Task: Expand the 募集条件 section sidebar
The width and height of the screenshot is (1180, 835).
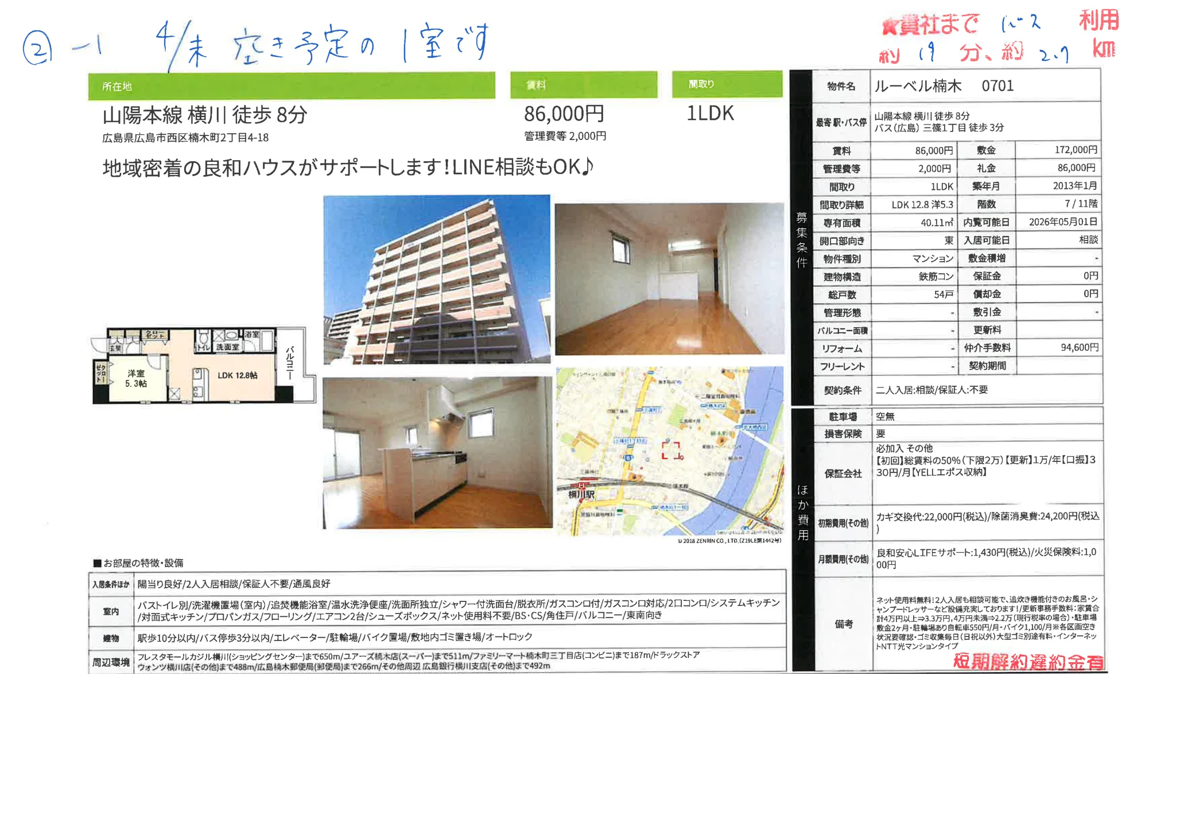Action: tap(801, 241)
